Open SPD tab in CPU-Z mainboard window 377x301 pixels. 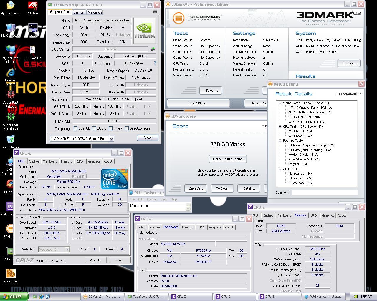201,227
